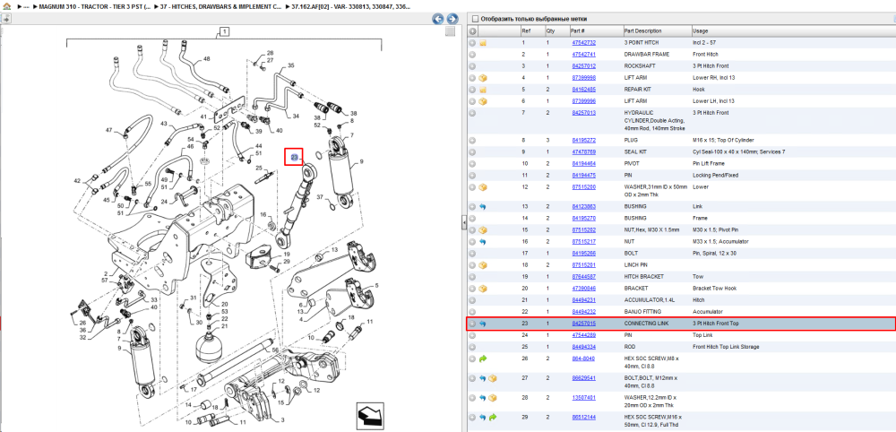Click the panel pin icon above the diagram
This screenshot has height=432, width=896.
[x=6, y=19]
